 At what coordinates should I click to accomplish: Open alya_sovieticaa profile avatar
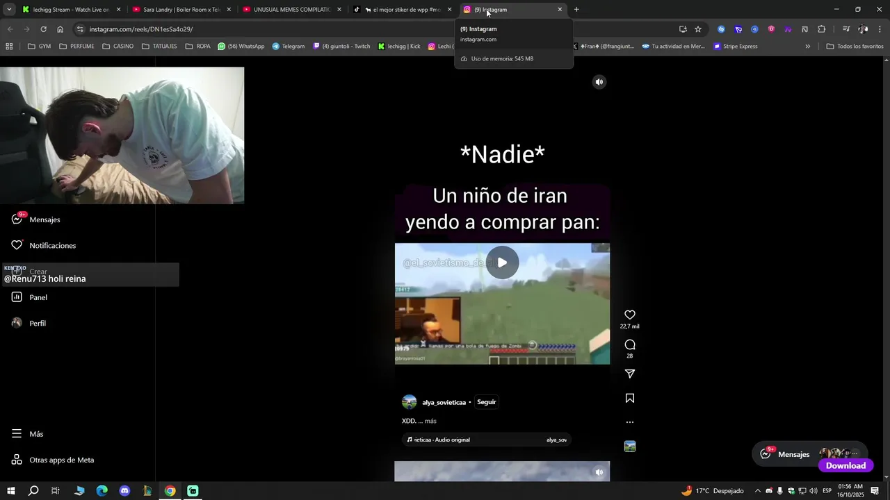pos(410,402)
